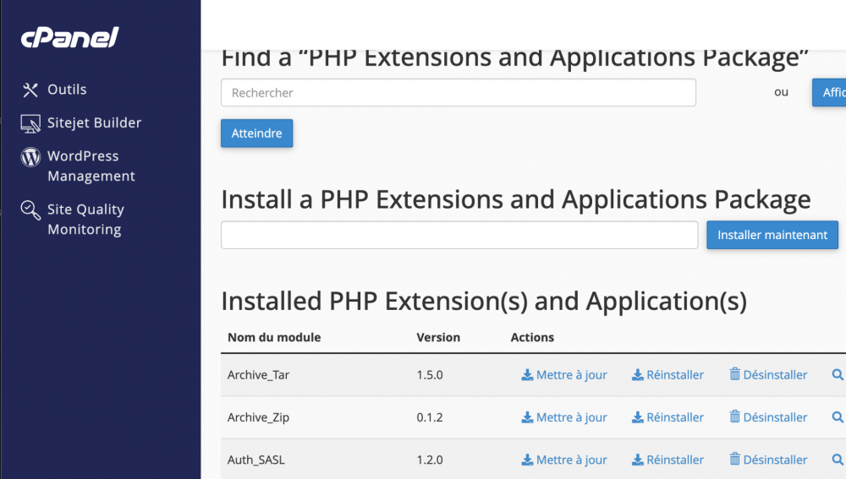Open WordPress Management from sidebar
Image resolution: width=846 pixels, height=479 pixels.
pyautogui.click(x=91, y=166)
